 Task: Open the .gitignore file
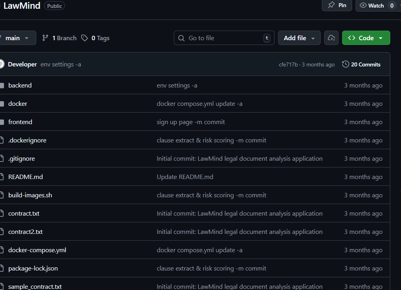21,159
